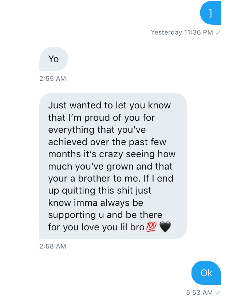Click the "5:53 AM" timestamp
The height and width of the screenshot is (298, 233).
pos(199,292)
